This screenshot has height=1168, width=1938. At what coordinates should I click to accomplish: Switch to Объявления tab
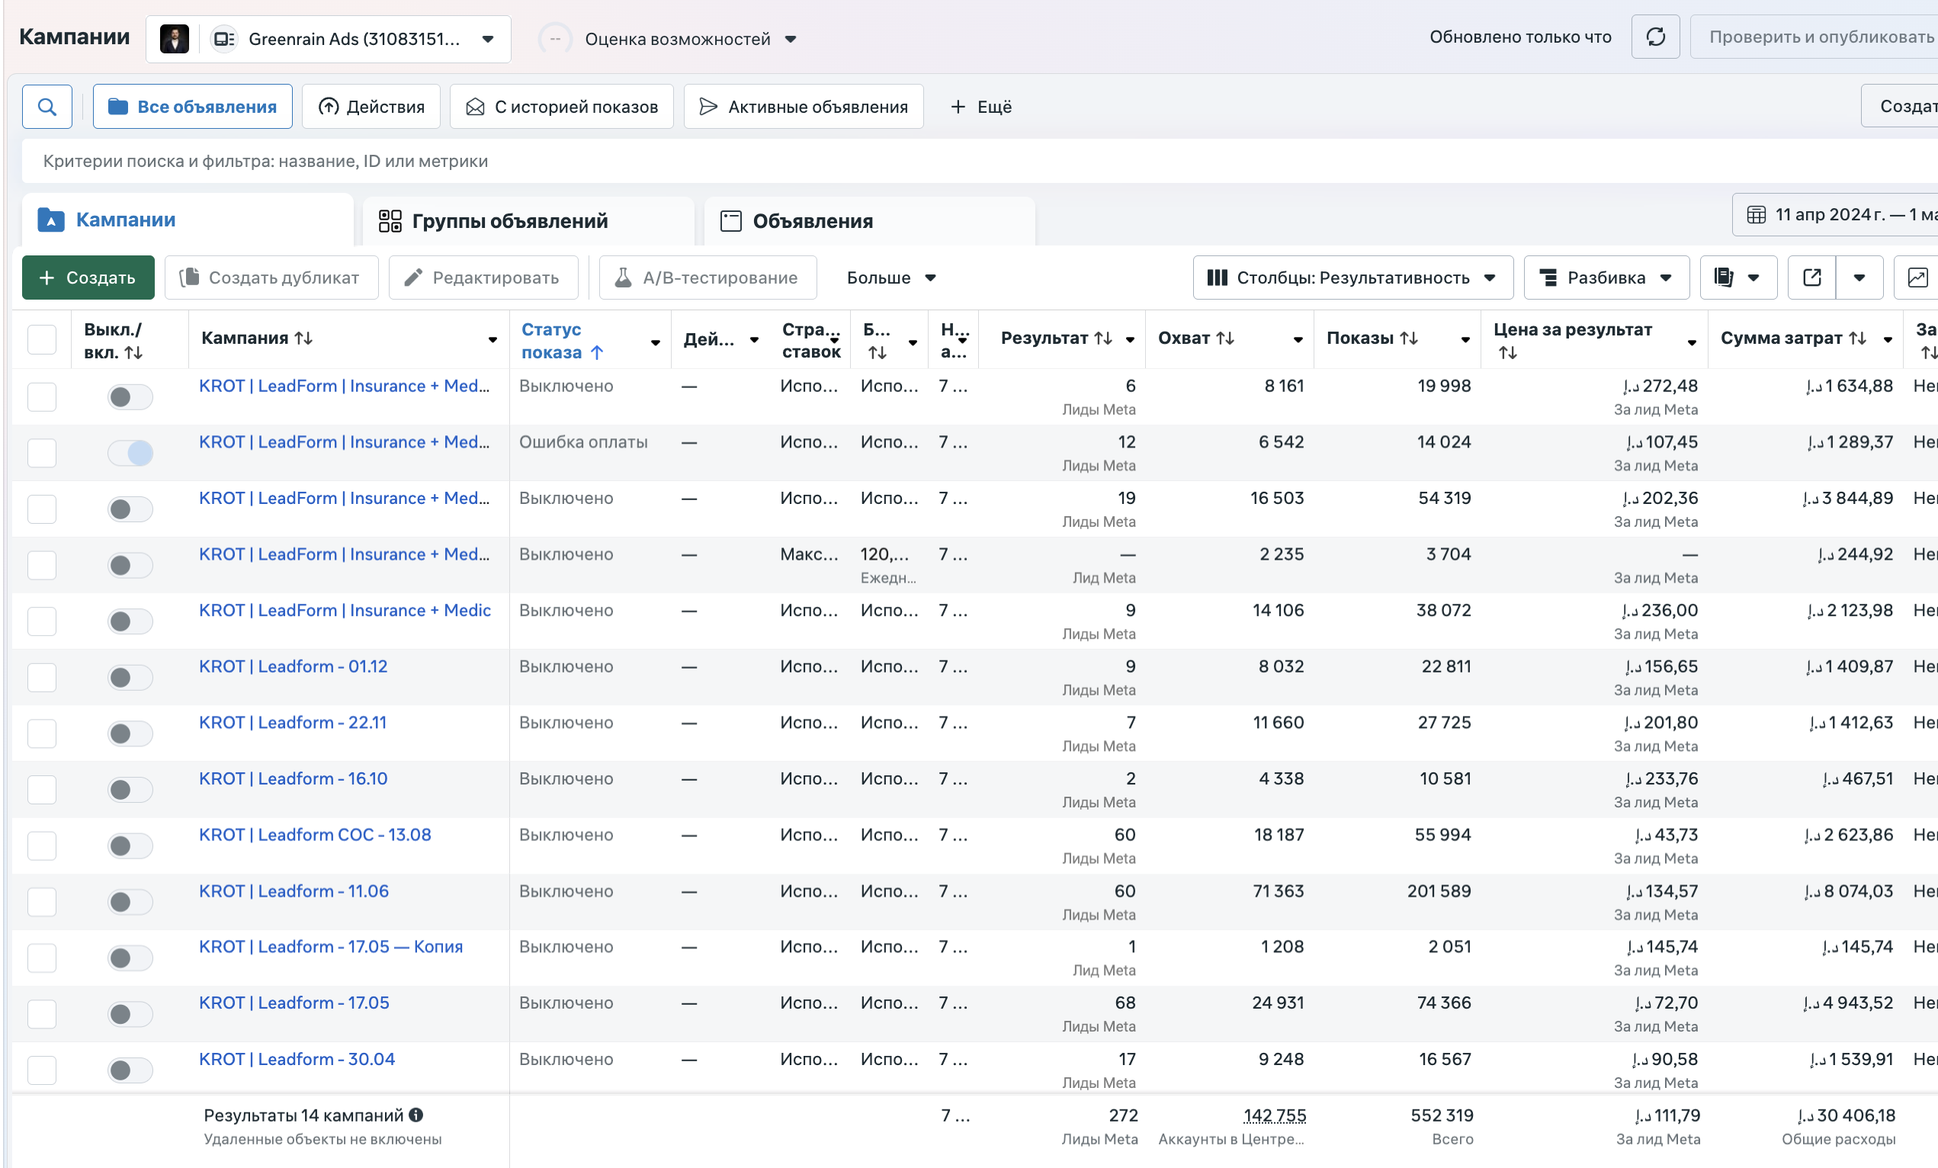tap(812, 221)
